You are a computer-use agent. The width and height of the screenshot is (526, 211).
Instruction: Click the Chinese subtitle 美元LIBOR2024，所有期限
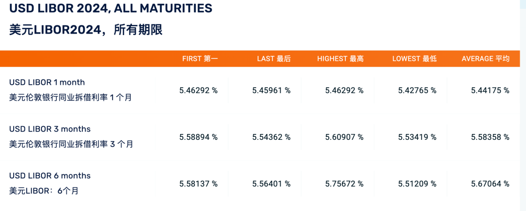click(x=86, y=30)
